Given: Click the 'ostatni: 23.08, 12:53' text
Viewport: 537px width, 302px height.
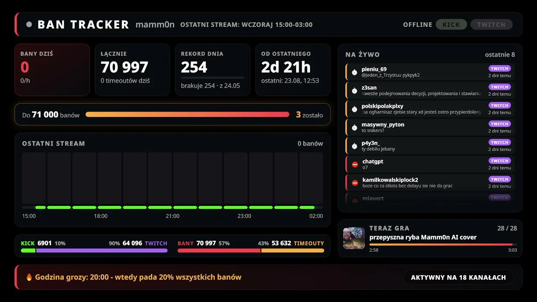Looking at the screenshot, I should tap(290, 81).
